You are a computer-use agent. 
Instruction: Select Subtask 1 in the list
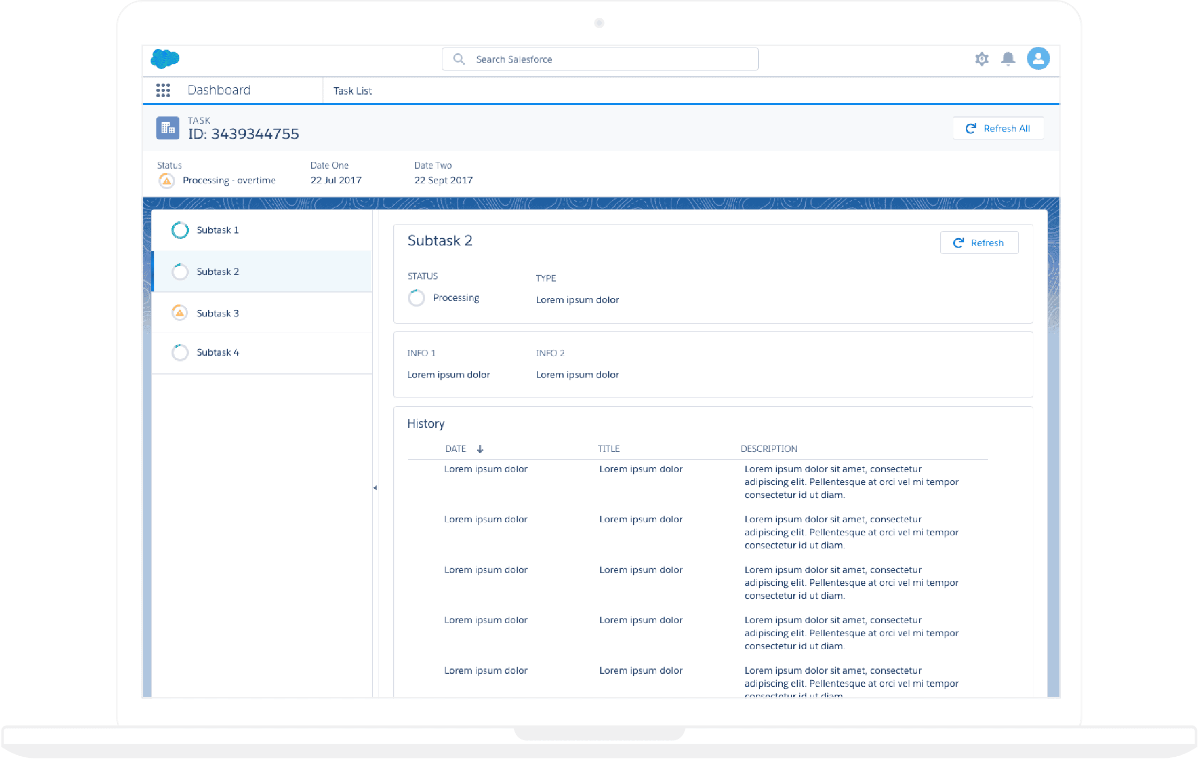(218, 230)
